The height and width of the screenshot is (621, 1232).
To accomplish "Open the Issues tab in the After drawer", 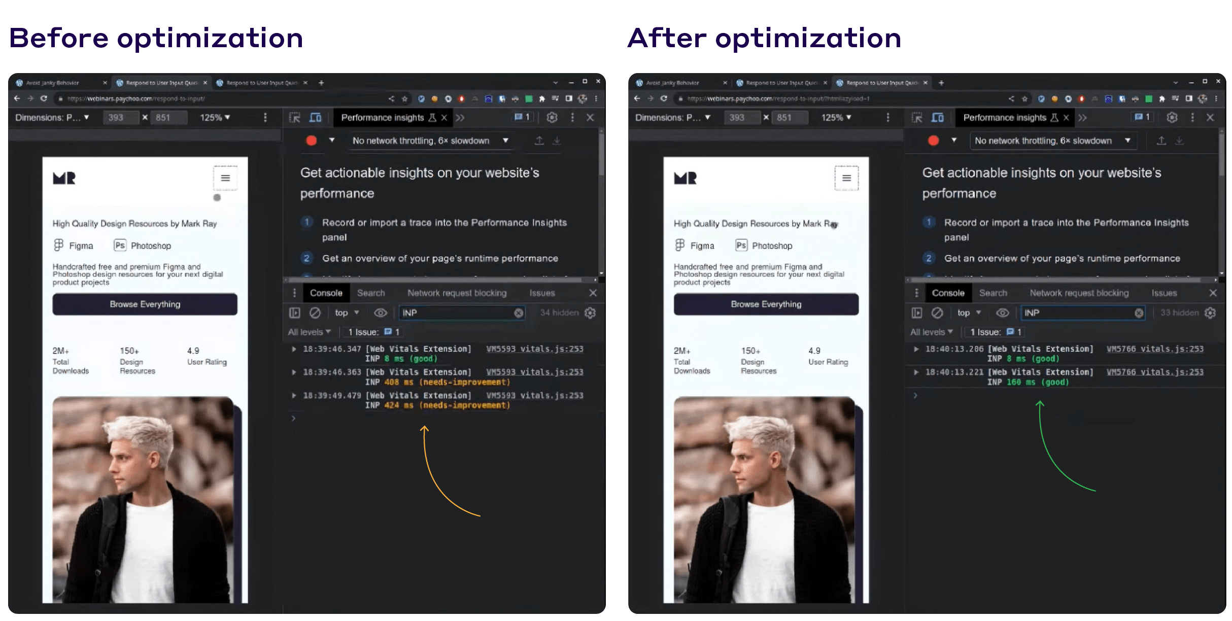I will [1164, 293].
